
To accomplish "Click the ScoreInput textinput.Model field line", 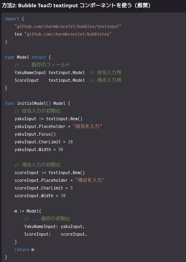I will (x=50, y=80).
